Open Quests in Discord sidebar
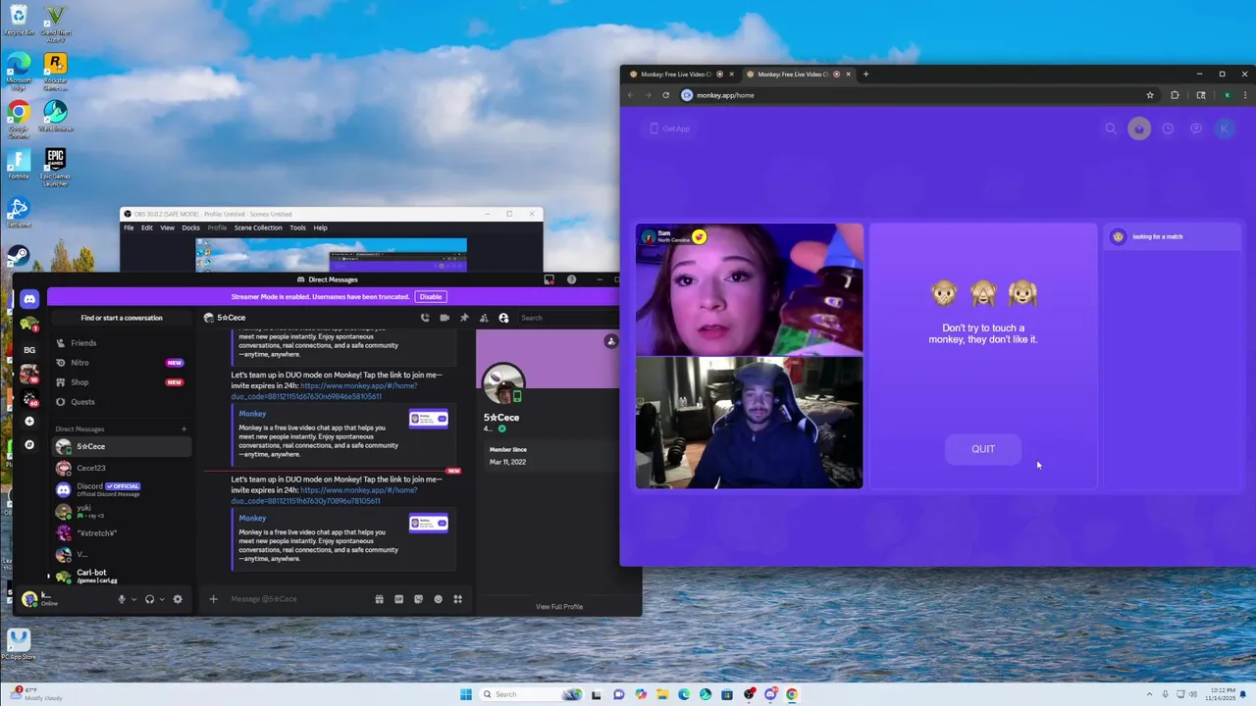The height and width of the screenshot is (706, 1256). pos(120,402)
